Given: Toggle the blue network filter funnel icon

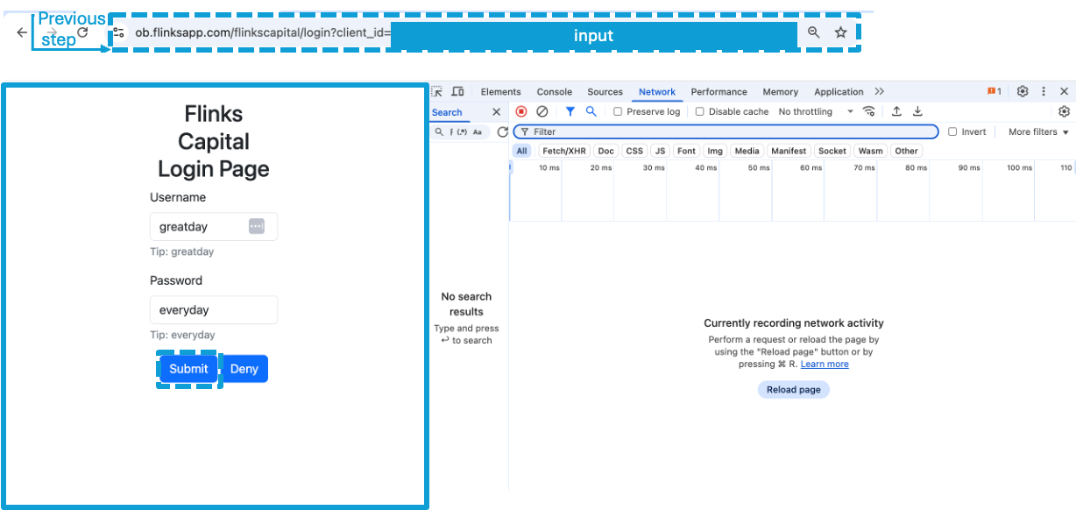Looking at the screenshot, I should [570, 111].
